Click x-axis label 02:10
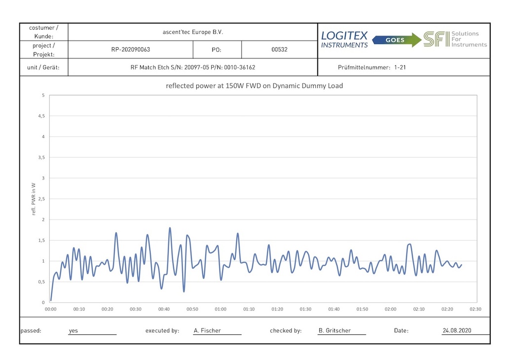 pyautogui.click(x=419, y=309)
